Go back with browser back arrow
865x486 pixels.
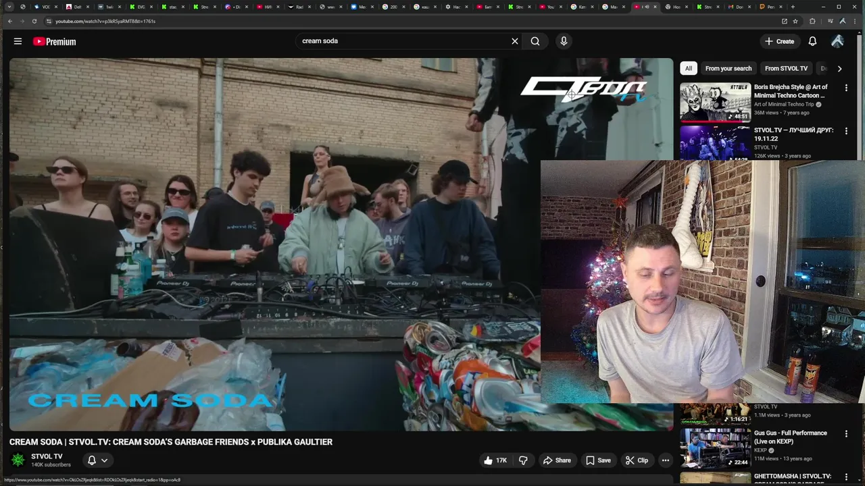tap(9, 21)
